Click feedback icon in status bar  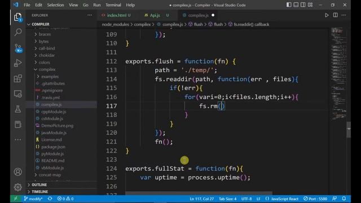click(x=334, y=198)
